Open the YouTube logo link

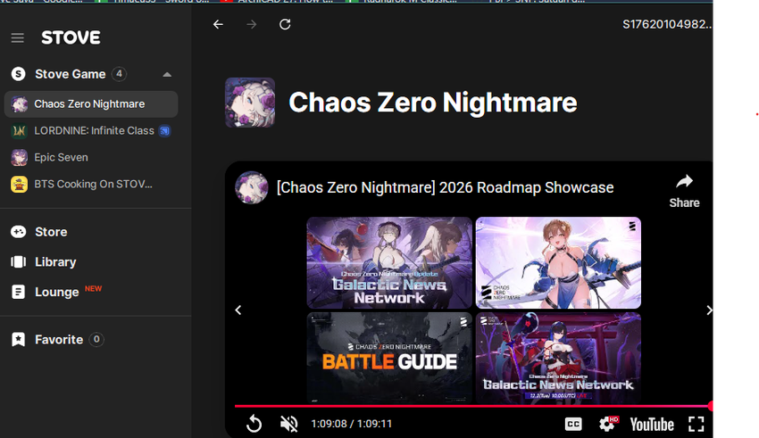tap(652, 425)
